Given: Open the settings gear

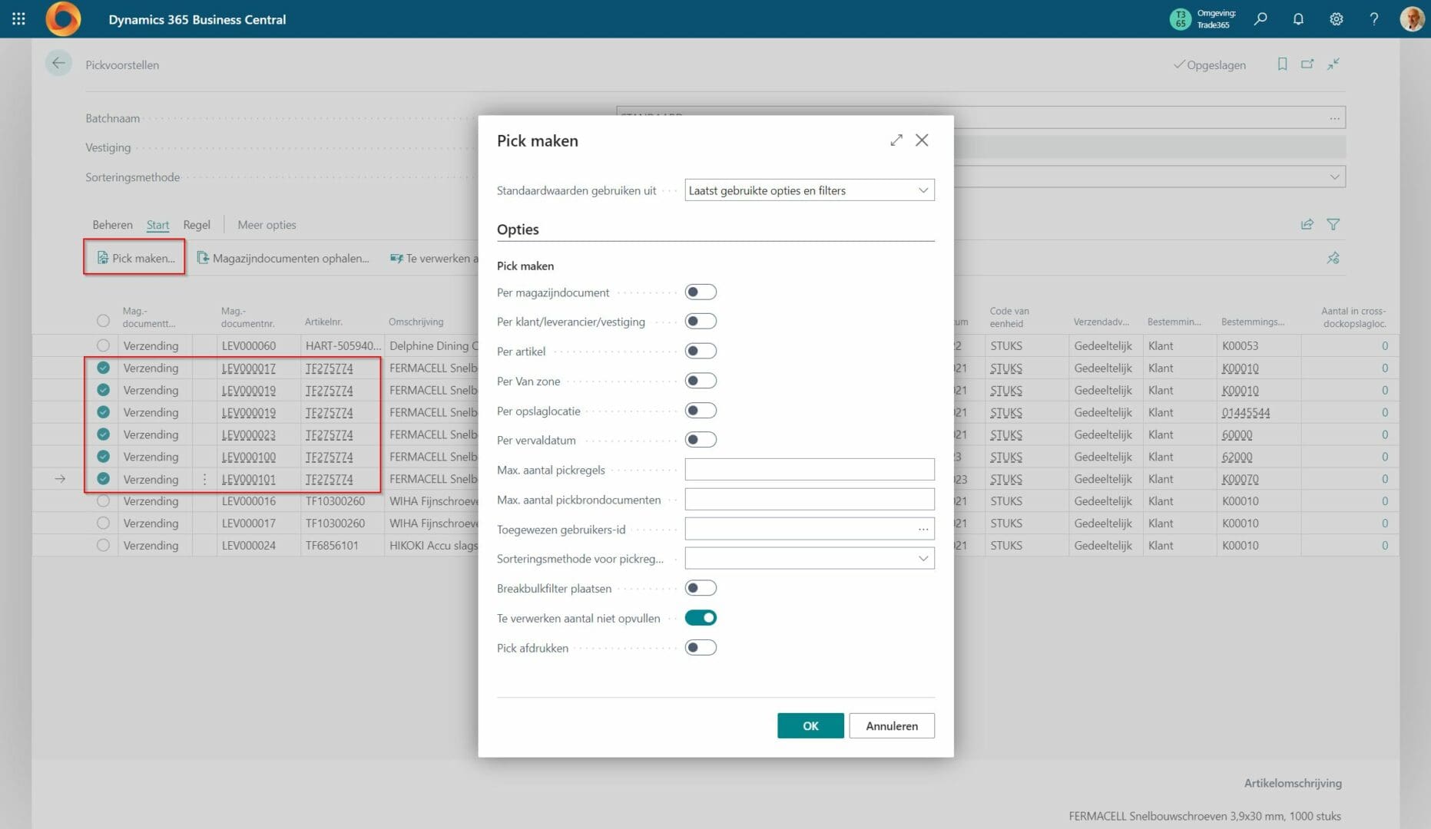Looking at the screenshot, I should tap(1337, 19).
